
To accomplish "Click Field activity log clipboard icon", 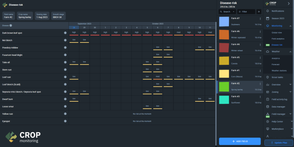I will [268, 99].
